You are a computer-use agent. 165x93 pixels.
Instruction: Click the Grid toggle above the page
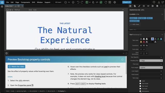(x=30, y=10)
